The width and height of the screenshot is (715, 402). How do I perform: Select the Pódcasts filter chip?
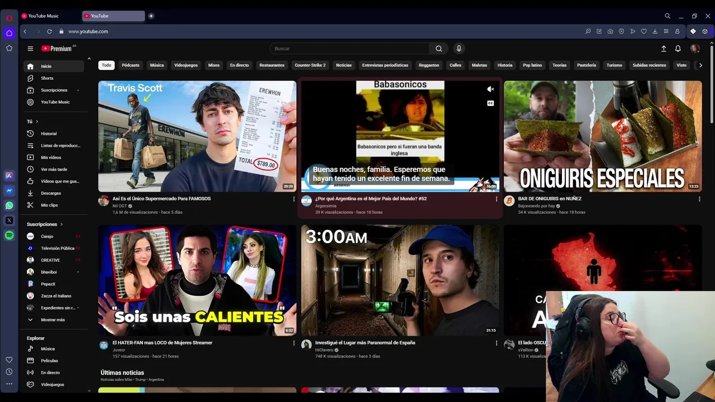131,65
